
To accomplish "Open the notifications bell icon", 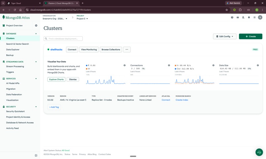I will 249,17.
